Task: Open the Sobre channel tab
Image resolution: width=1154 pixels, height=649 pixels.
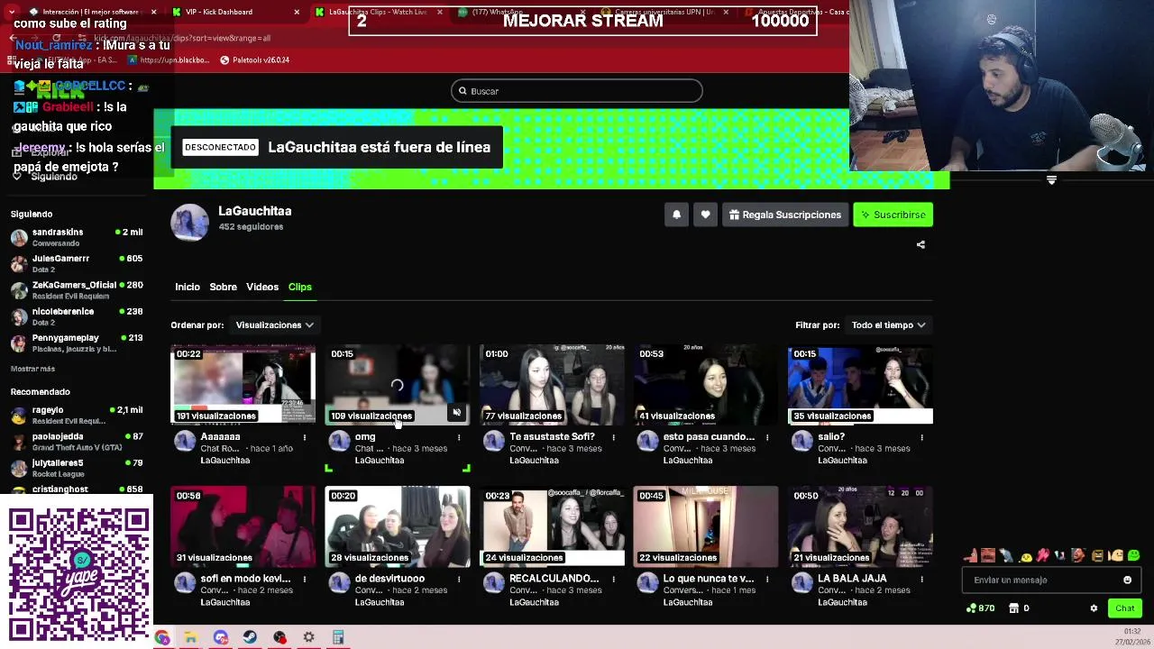Action: 223,287
